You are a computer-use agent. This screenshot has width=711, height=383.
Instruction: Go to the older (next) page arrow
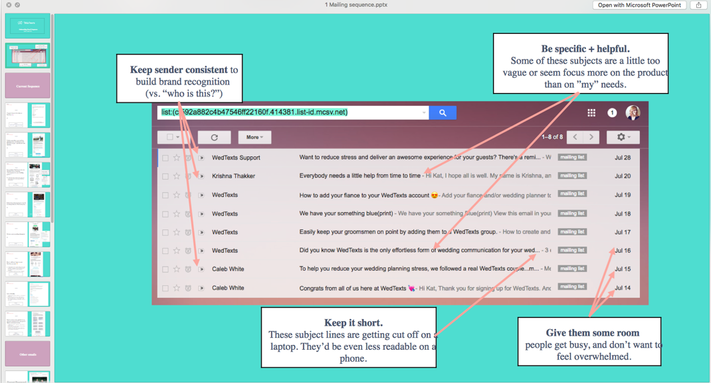(x=591, y=137)
